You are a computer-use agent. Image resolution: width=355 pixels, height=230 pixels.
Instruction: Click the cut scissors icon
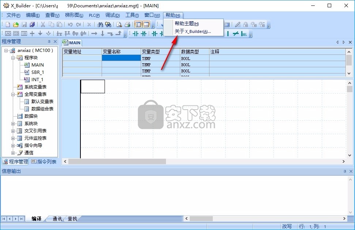coord(43,24)
